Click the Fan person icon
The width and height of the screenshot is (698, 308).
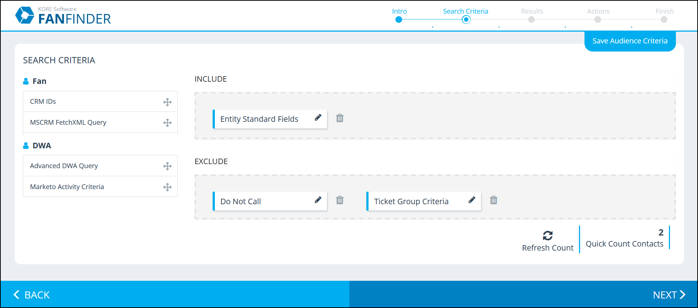(26, 81)
